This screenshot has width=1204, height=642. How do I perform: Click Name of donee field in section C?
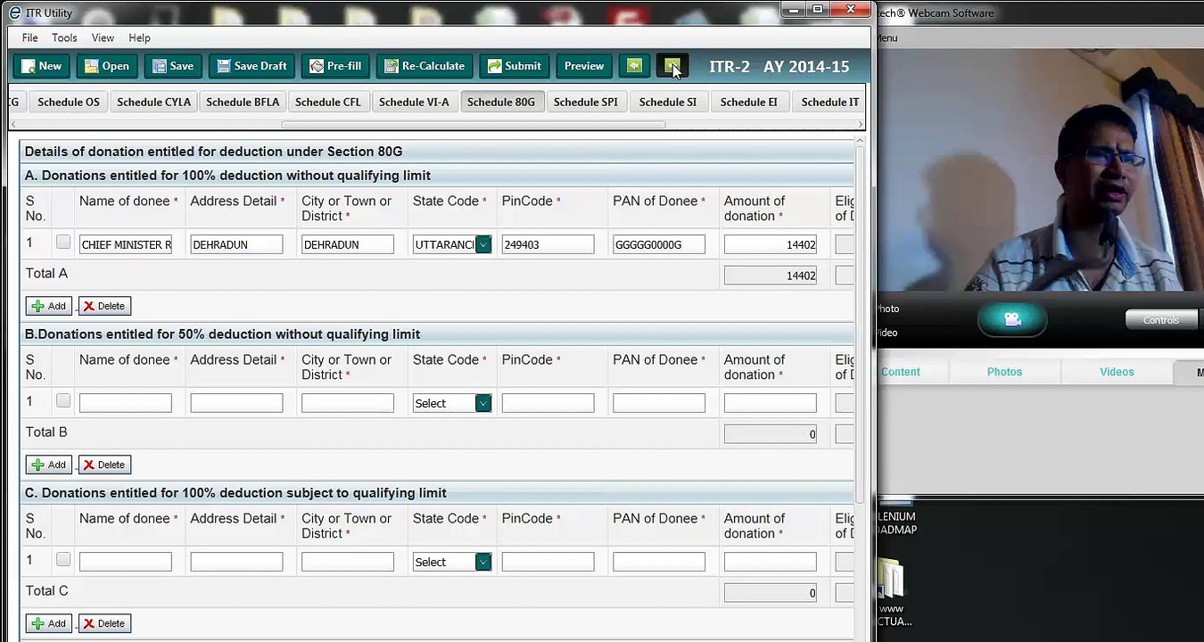(x=126, y=562)
